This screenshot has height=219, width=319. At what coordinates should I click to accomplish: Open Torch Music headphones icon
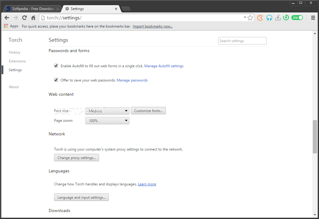pos(269,18)
